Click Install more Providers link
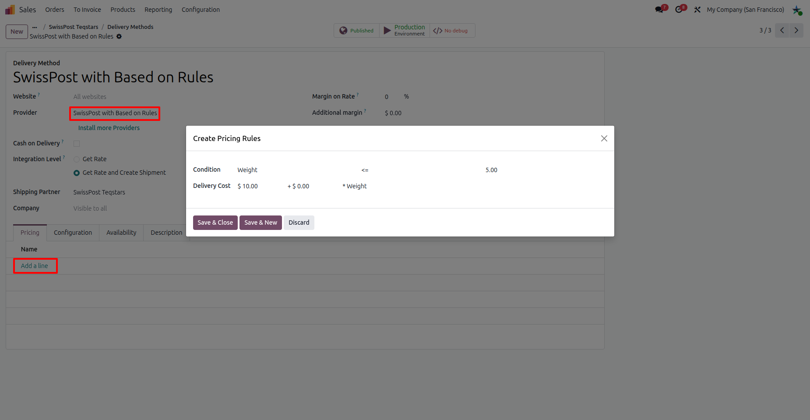Viewport: 810px width, 420px height. [x=109, y=128]
